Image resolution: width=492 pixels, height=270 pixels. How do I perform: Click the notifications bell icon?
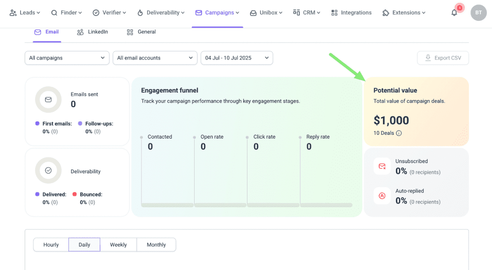(454, 13)
